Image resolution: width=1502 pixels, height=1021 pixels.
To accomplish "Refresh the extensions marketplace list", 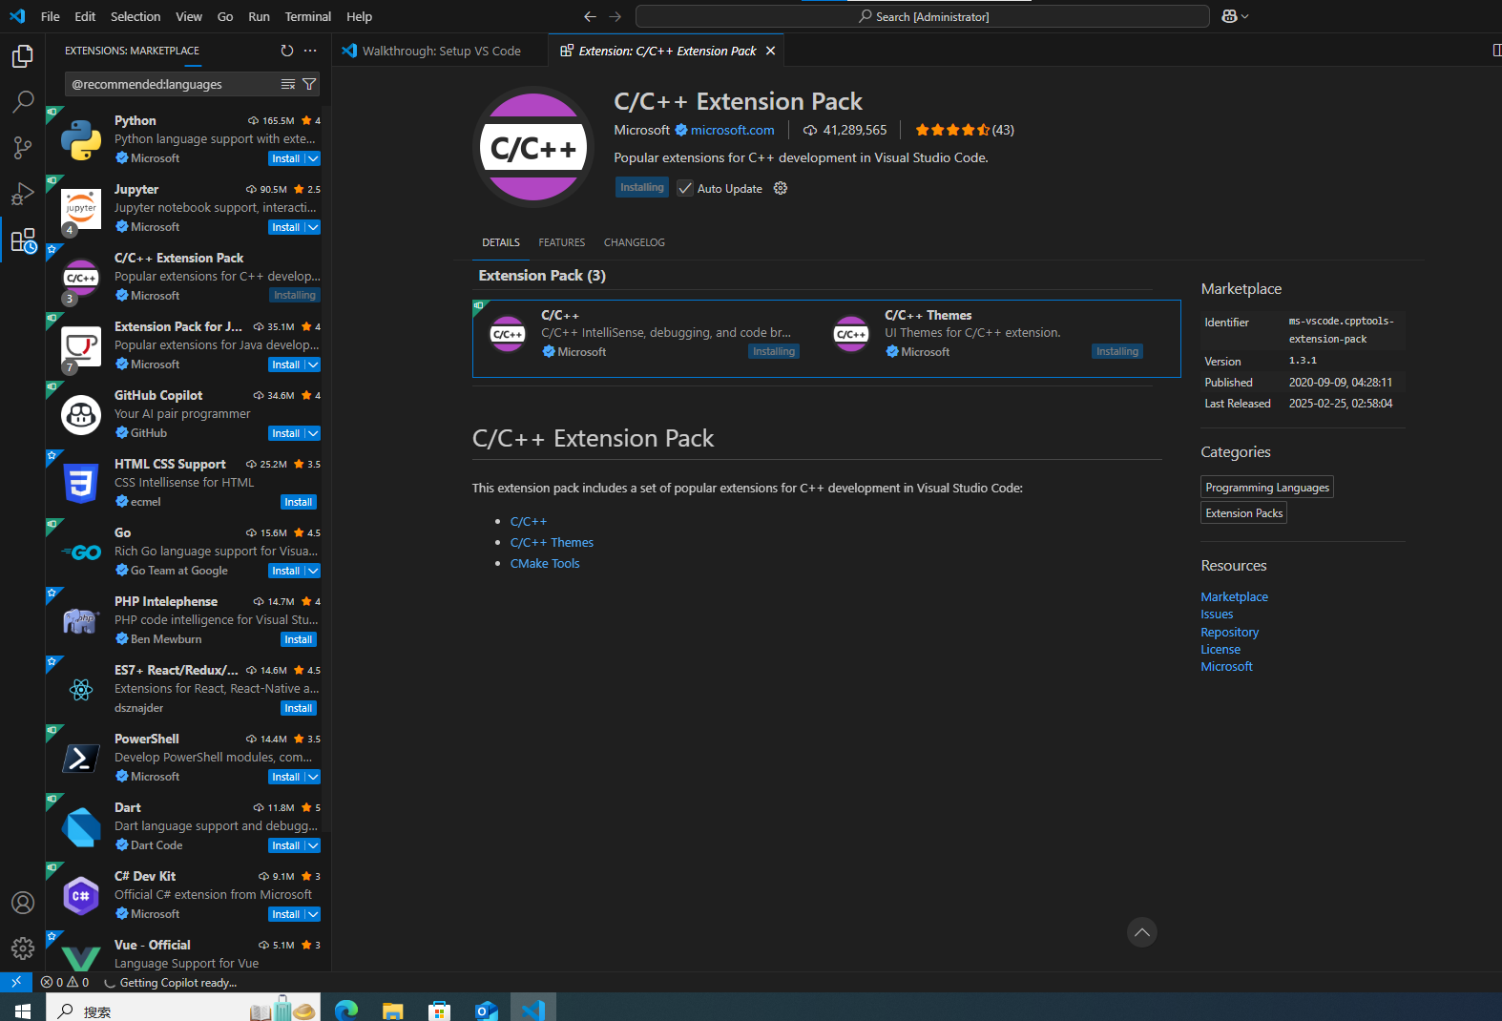I will (x=287, y=51).
